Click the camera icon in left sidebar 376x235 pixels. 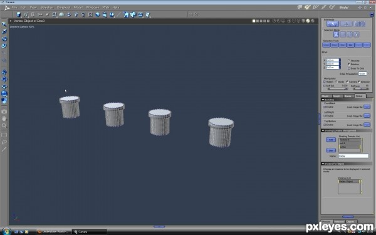click(4, 112)
